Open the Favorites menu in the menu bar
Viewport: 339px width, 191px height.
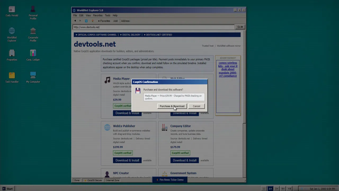coord(98,15)
